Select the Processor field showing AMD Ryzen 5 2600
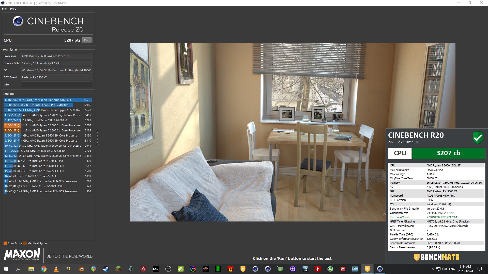488x274 pixels. 56,56
